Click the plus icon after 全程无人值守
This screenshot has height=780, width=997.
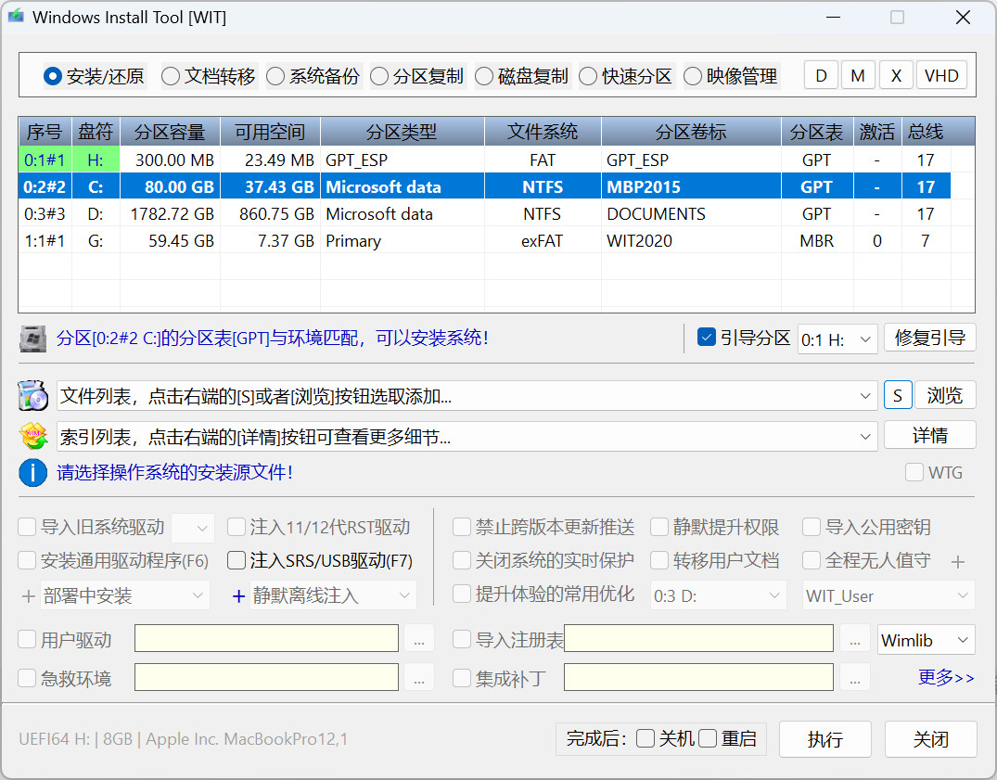[958, 562]
